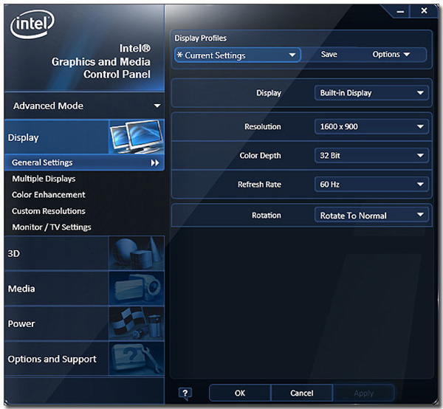Click the Apply button

click(363, 393)
